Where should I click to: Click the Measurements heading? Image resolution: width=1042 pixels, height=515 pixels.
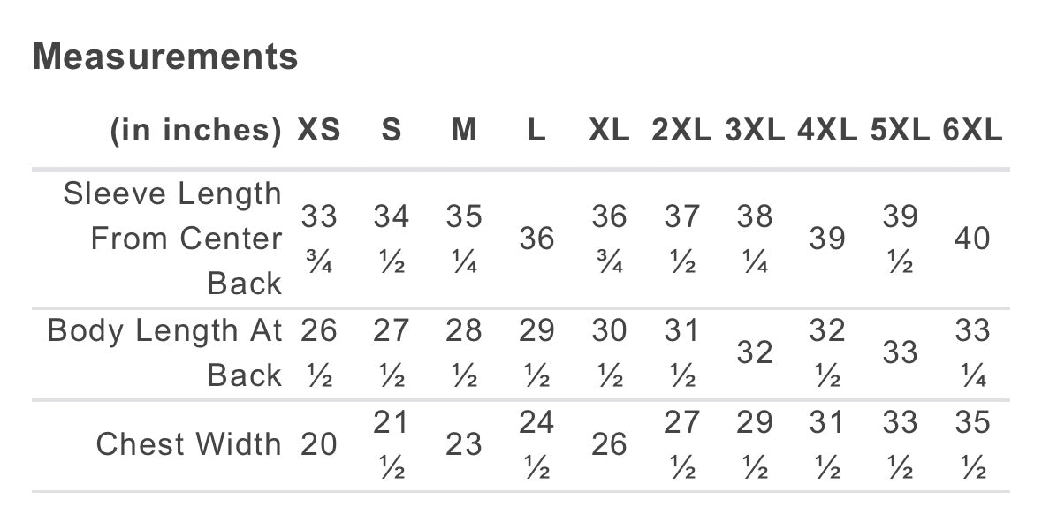point(165,57)
